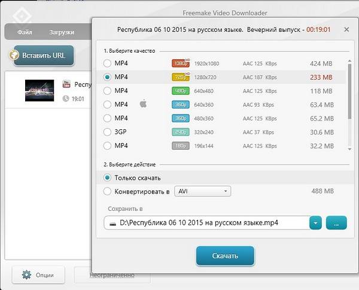The width and height of the screenshot is (359, 290).
Task: Click the save path input field
Action: (207, 223)
